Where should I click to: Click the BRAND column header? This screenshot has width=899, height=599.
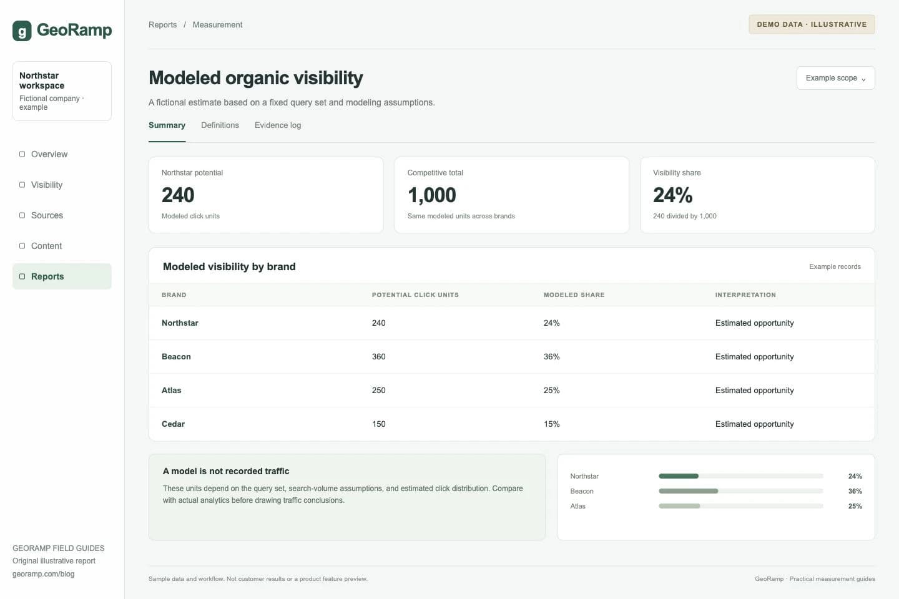174,295
